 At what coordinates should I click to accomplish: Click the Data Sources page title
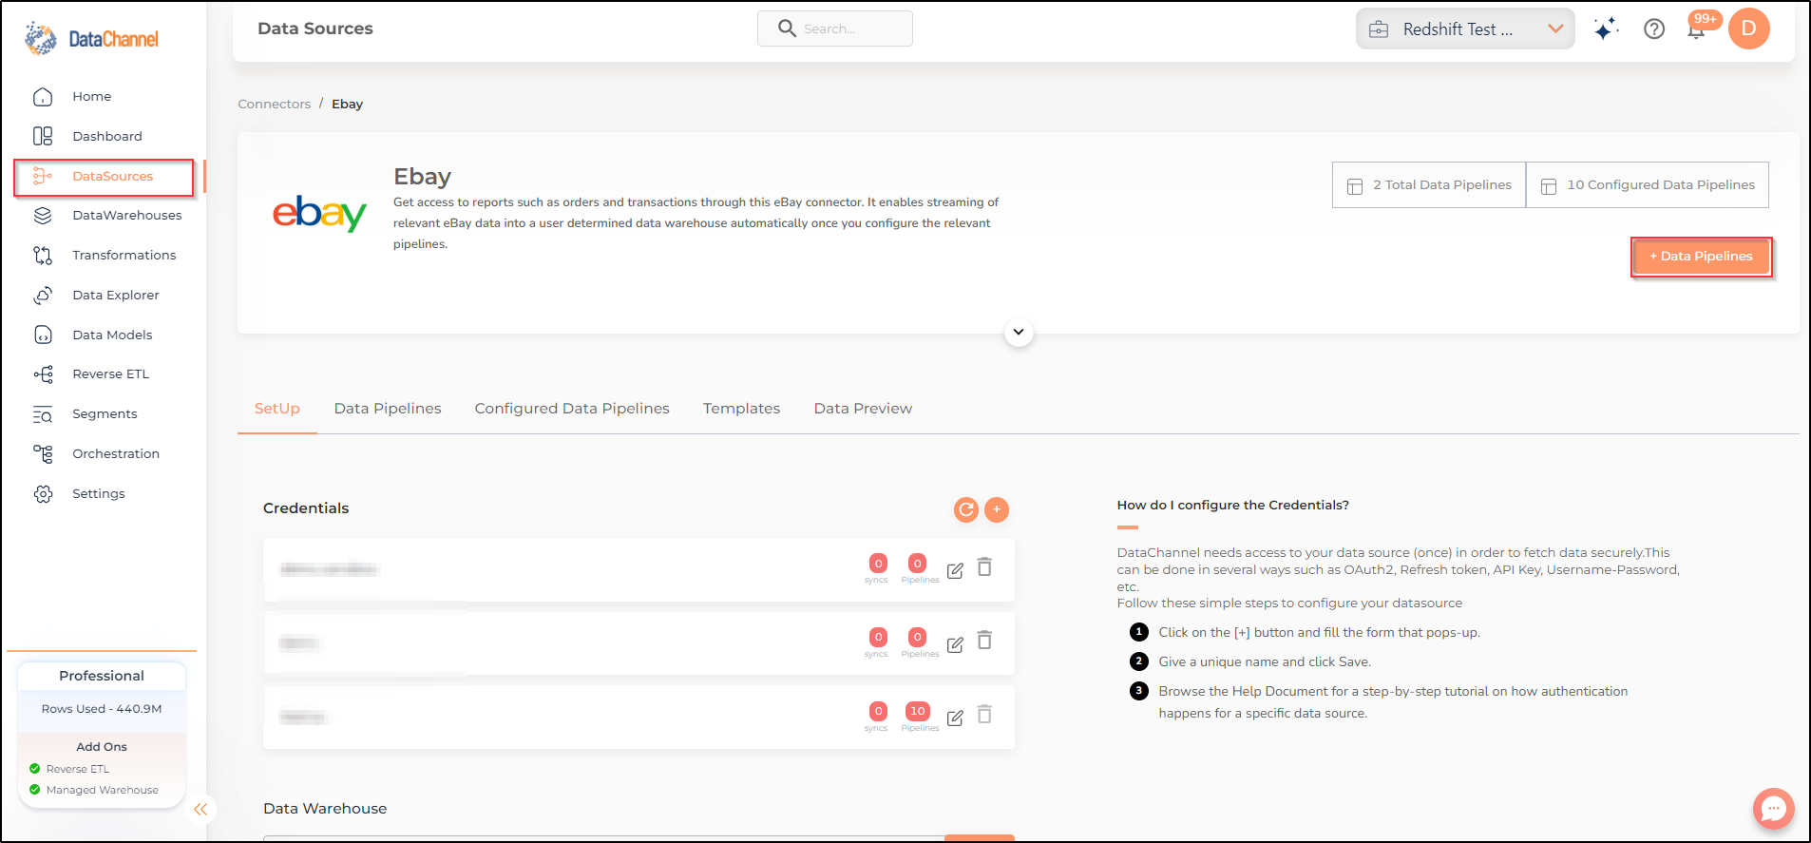click(x=315, y=29)
